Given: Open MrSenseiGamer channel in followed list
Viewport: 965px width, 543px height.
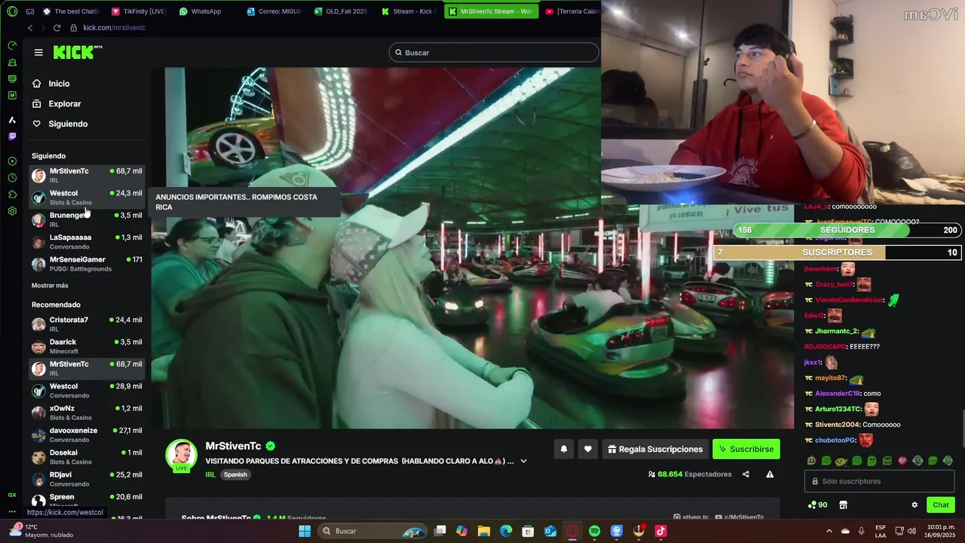Looking at the screenshot, I should (x=86, y=264).
